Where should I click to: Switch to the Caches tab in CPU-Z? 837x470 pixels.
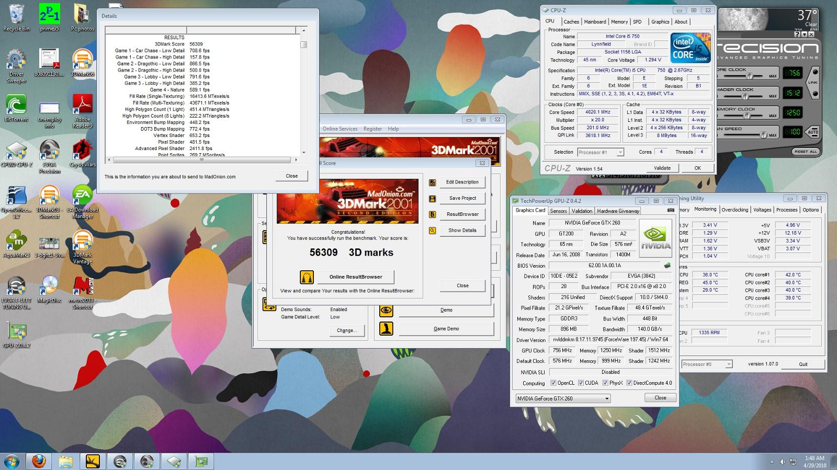[x=571, y=22]
